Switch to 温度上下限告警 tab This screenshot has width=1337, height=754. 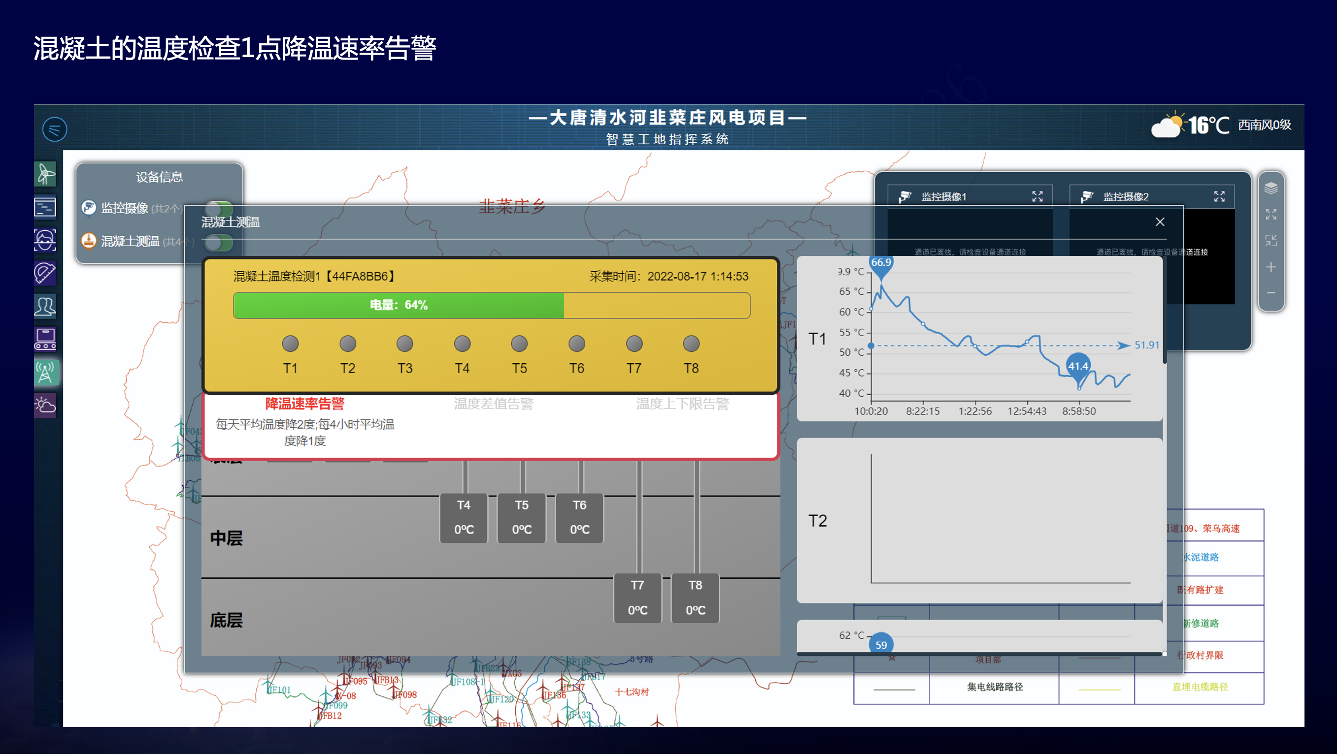[x=682, y=404]
